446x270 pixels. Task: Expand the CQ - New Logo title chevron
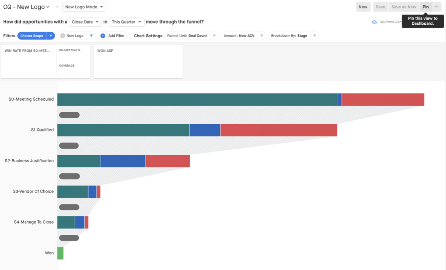coord(48,7)
